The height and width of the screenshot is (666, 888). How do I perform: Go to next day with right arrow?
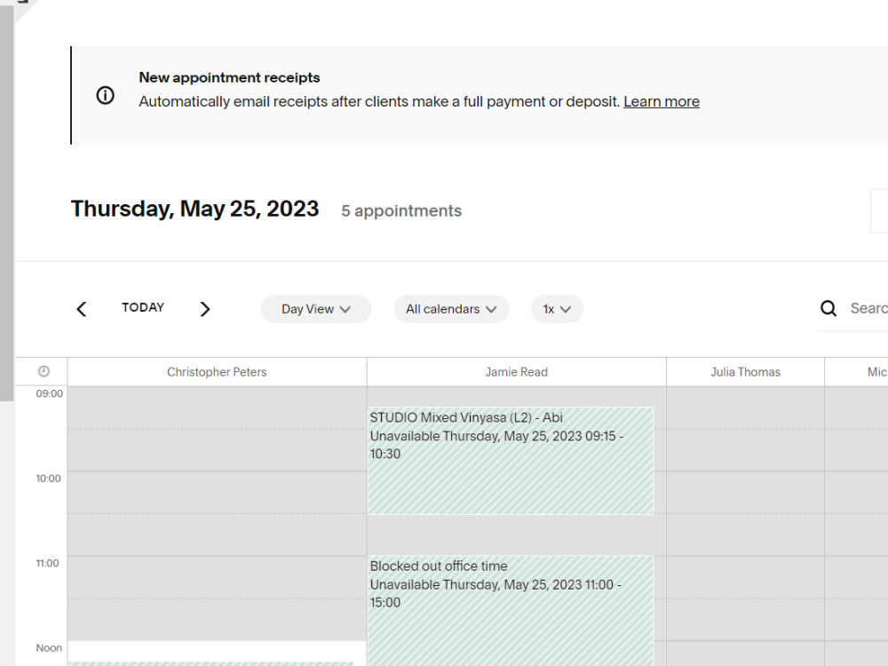[x=205, y=309]
